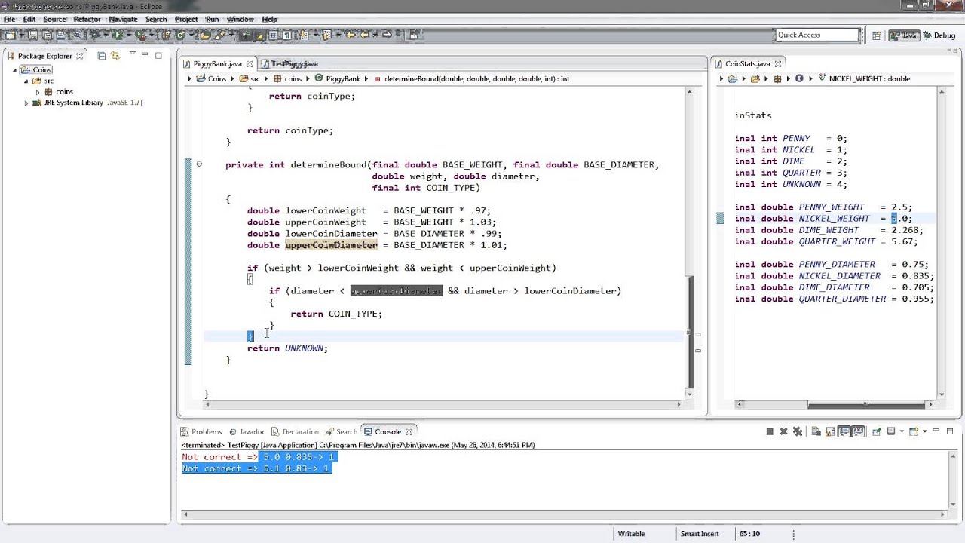Click the Debug launch bug icon in toolbar

tap(94, 35)
